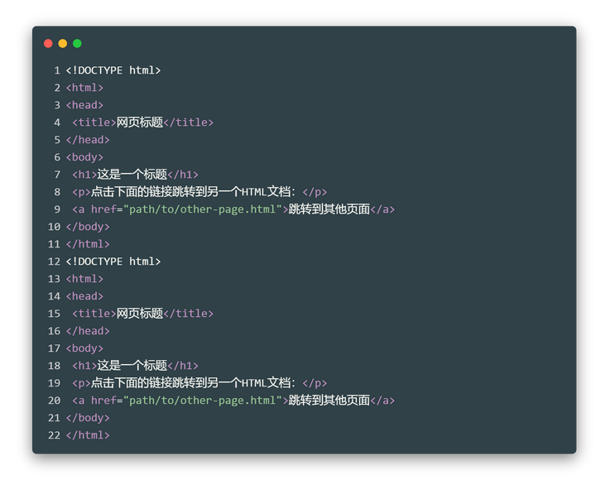The image size is (596, 480).
Task: Click the yellow minimize dot
Action: [x=62, y=43]
